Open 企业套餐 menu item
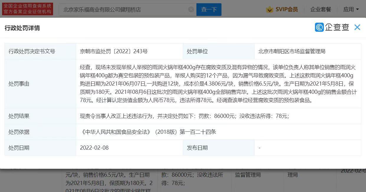This screenshot has height=192, width=366. [321, 9]
